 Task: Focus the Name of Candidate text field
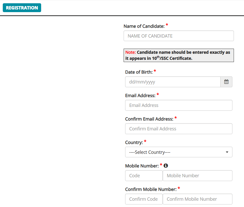179,36
